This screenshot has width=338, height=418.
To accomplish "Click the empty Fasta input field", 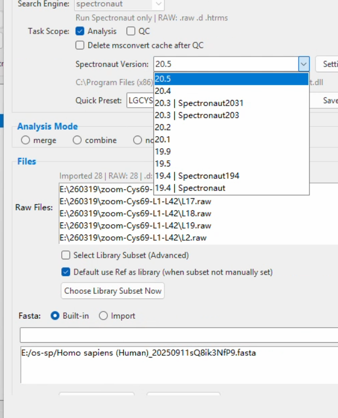I will [x=179, y=336].
